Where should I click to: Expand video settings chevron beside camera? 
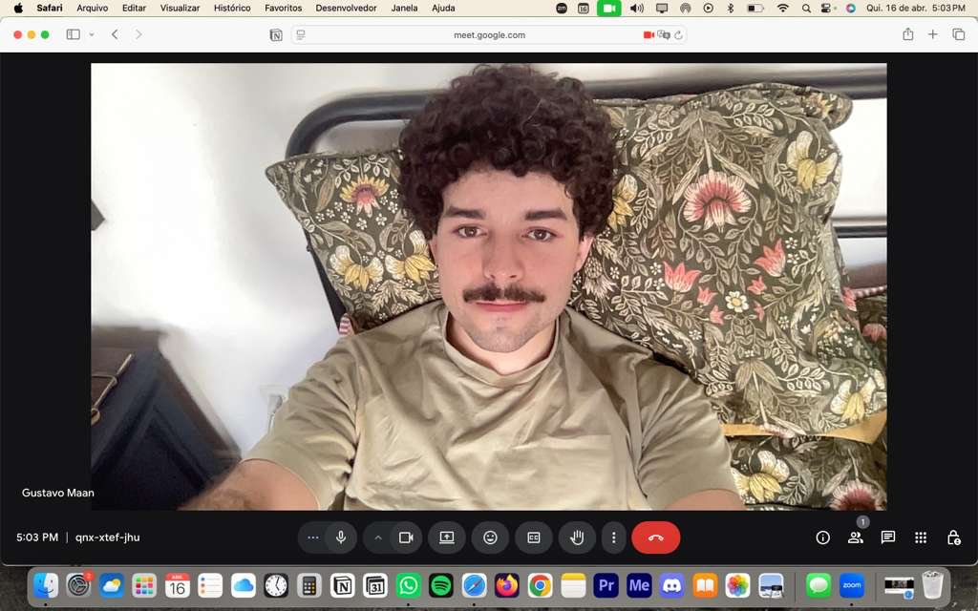point(378,537)
